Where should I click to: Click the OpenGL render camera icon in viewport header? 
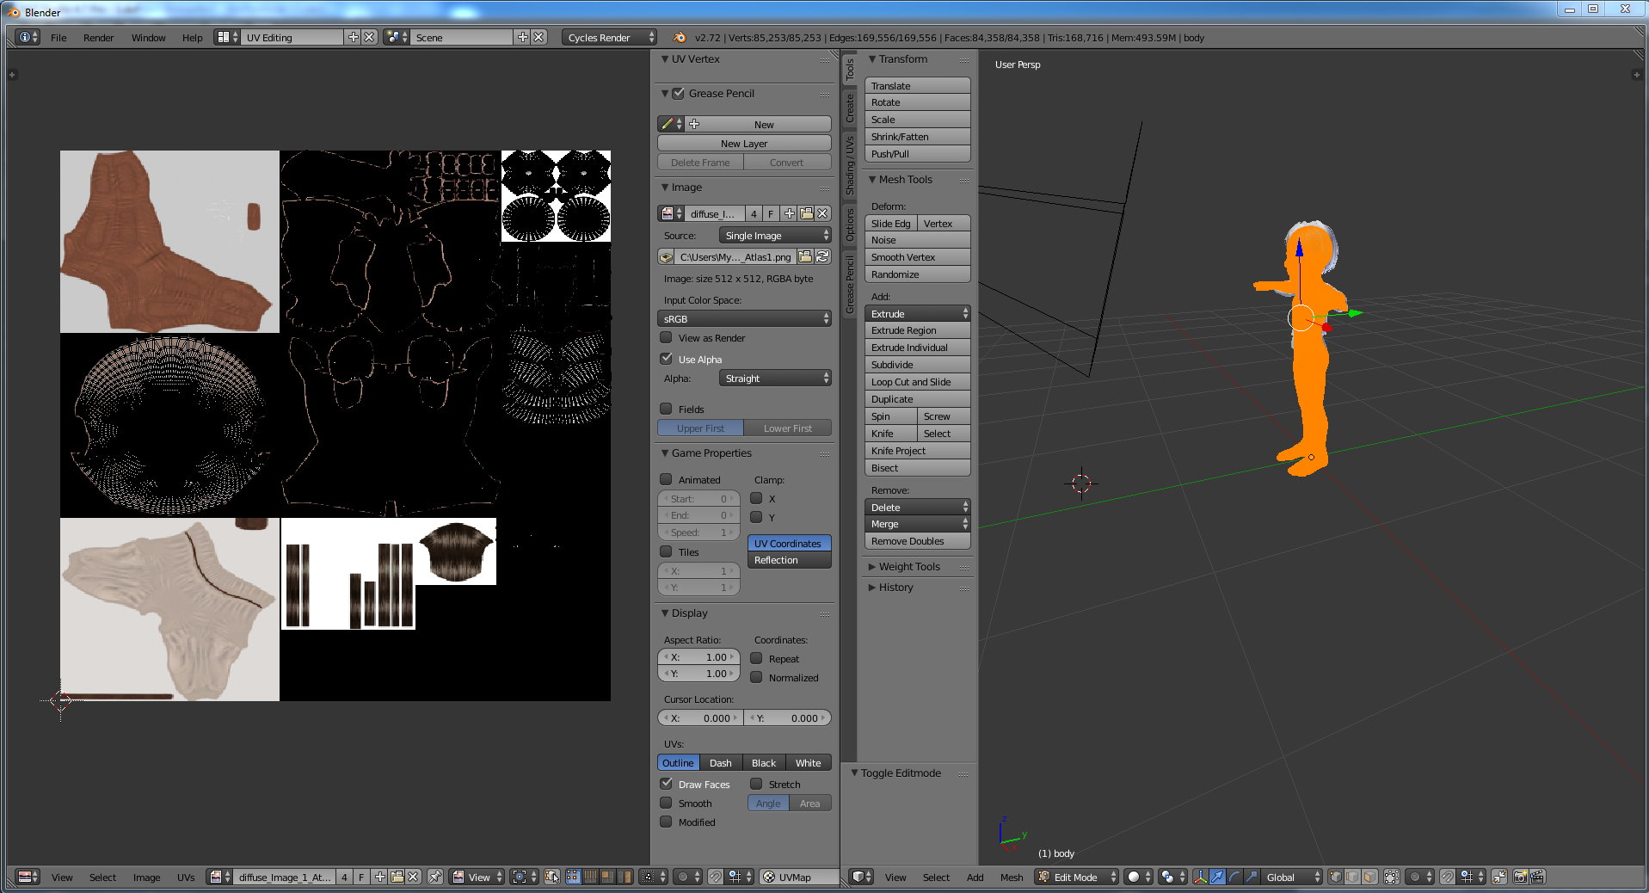(1521, 878)
